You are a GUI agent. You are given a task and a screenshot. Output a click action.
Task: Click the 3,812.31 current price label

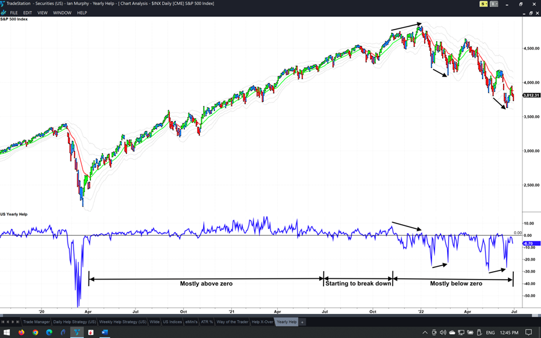point(531,95)
